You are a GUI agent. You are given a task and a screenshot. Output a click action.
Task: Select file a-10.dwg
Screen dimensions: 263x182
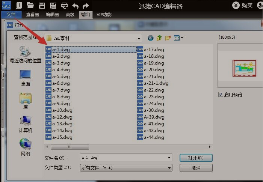pos(59,110)
